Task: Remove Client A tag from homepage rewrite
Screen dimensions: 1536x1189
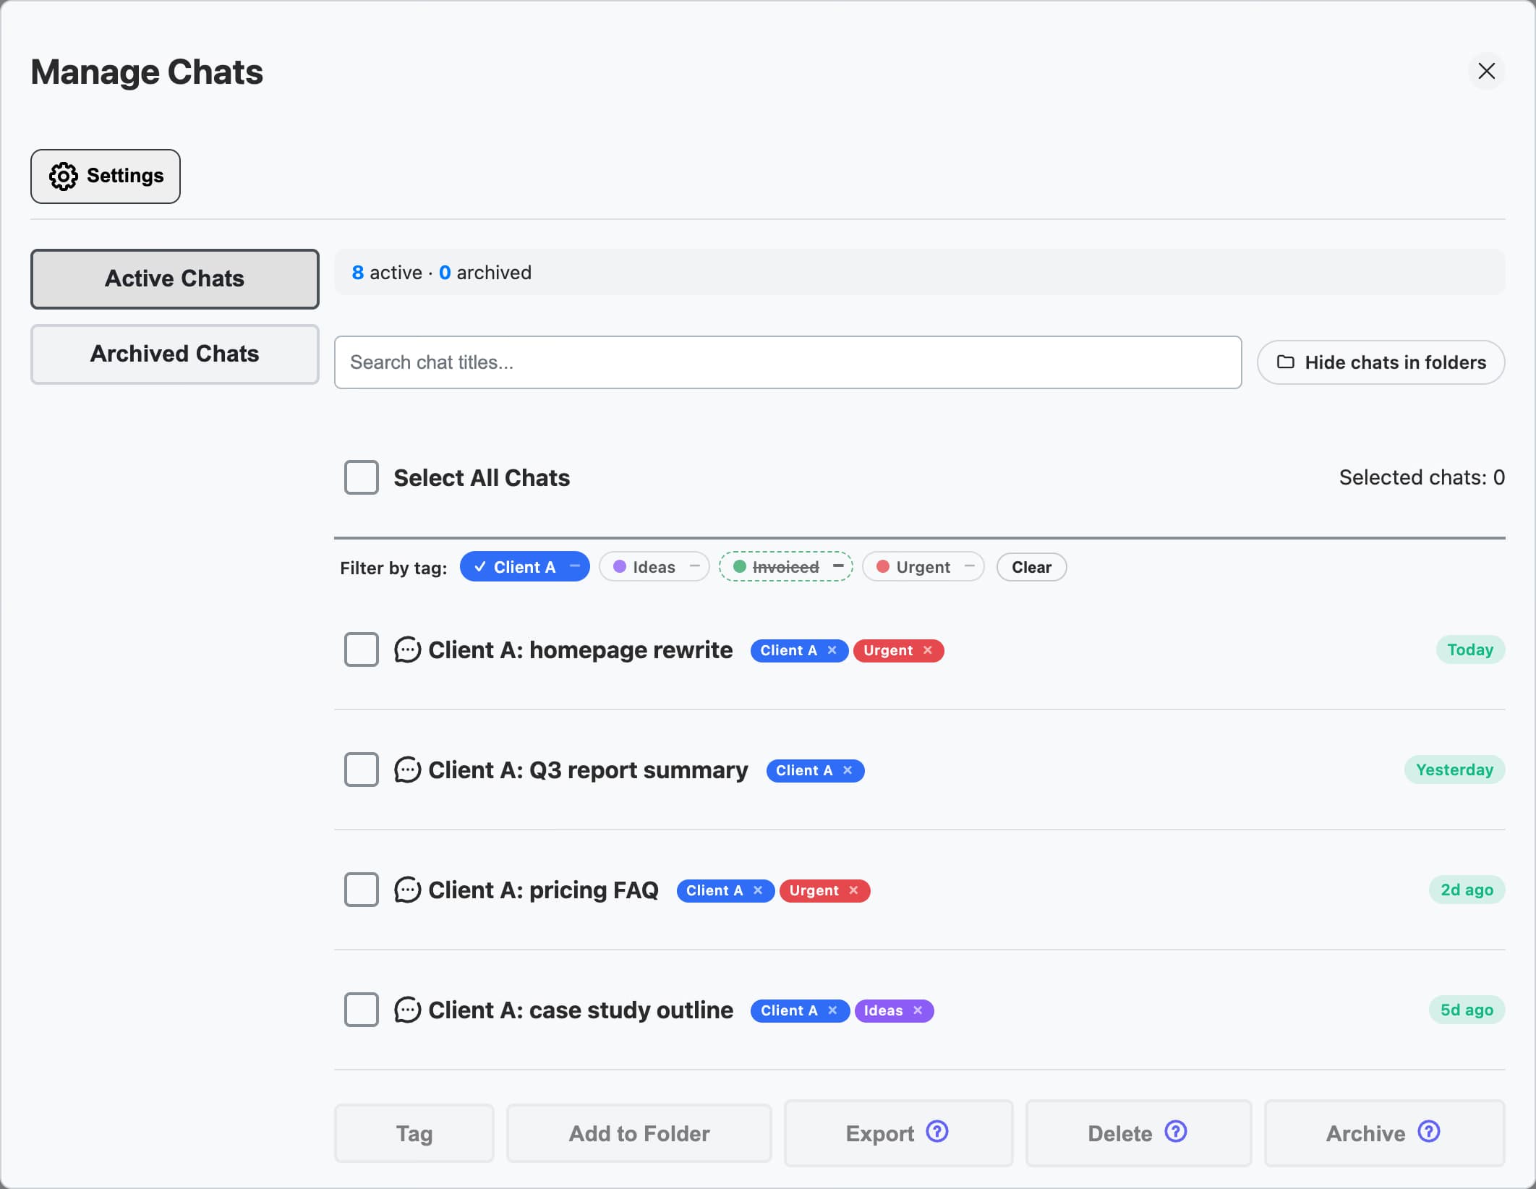Action: point(832,650)
